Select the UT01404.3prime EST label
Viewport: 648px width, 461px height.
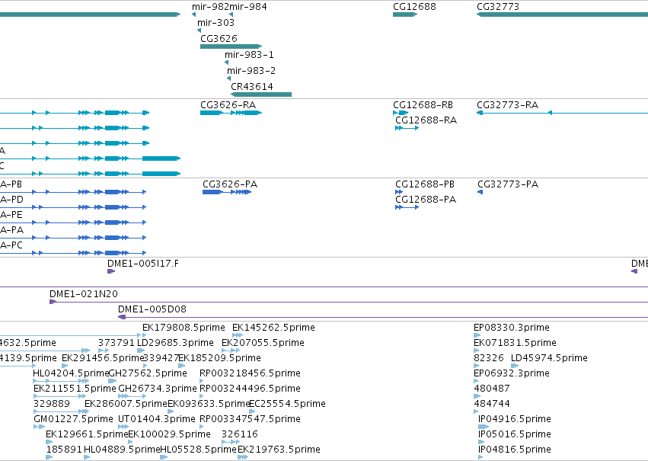point(157,419)
